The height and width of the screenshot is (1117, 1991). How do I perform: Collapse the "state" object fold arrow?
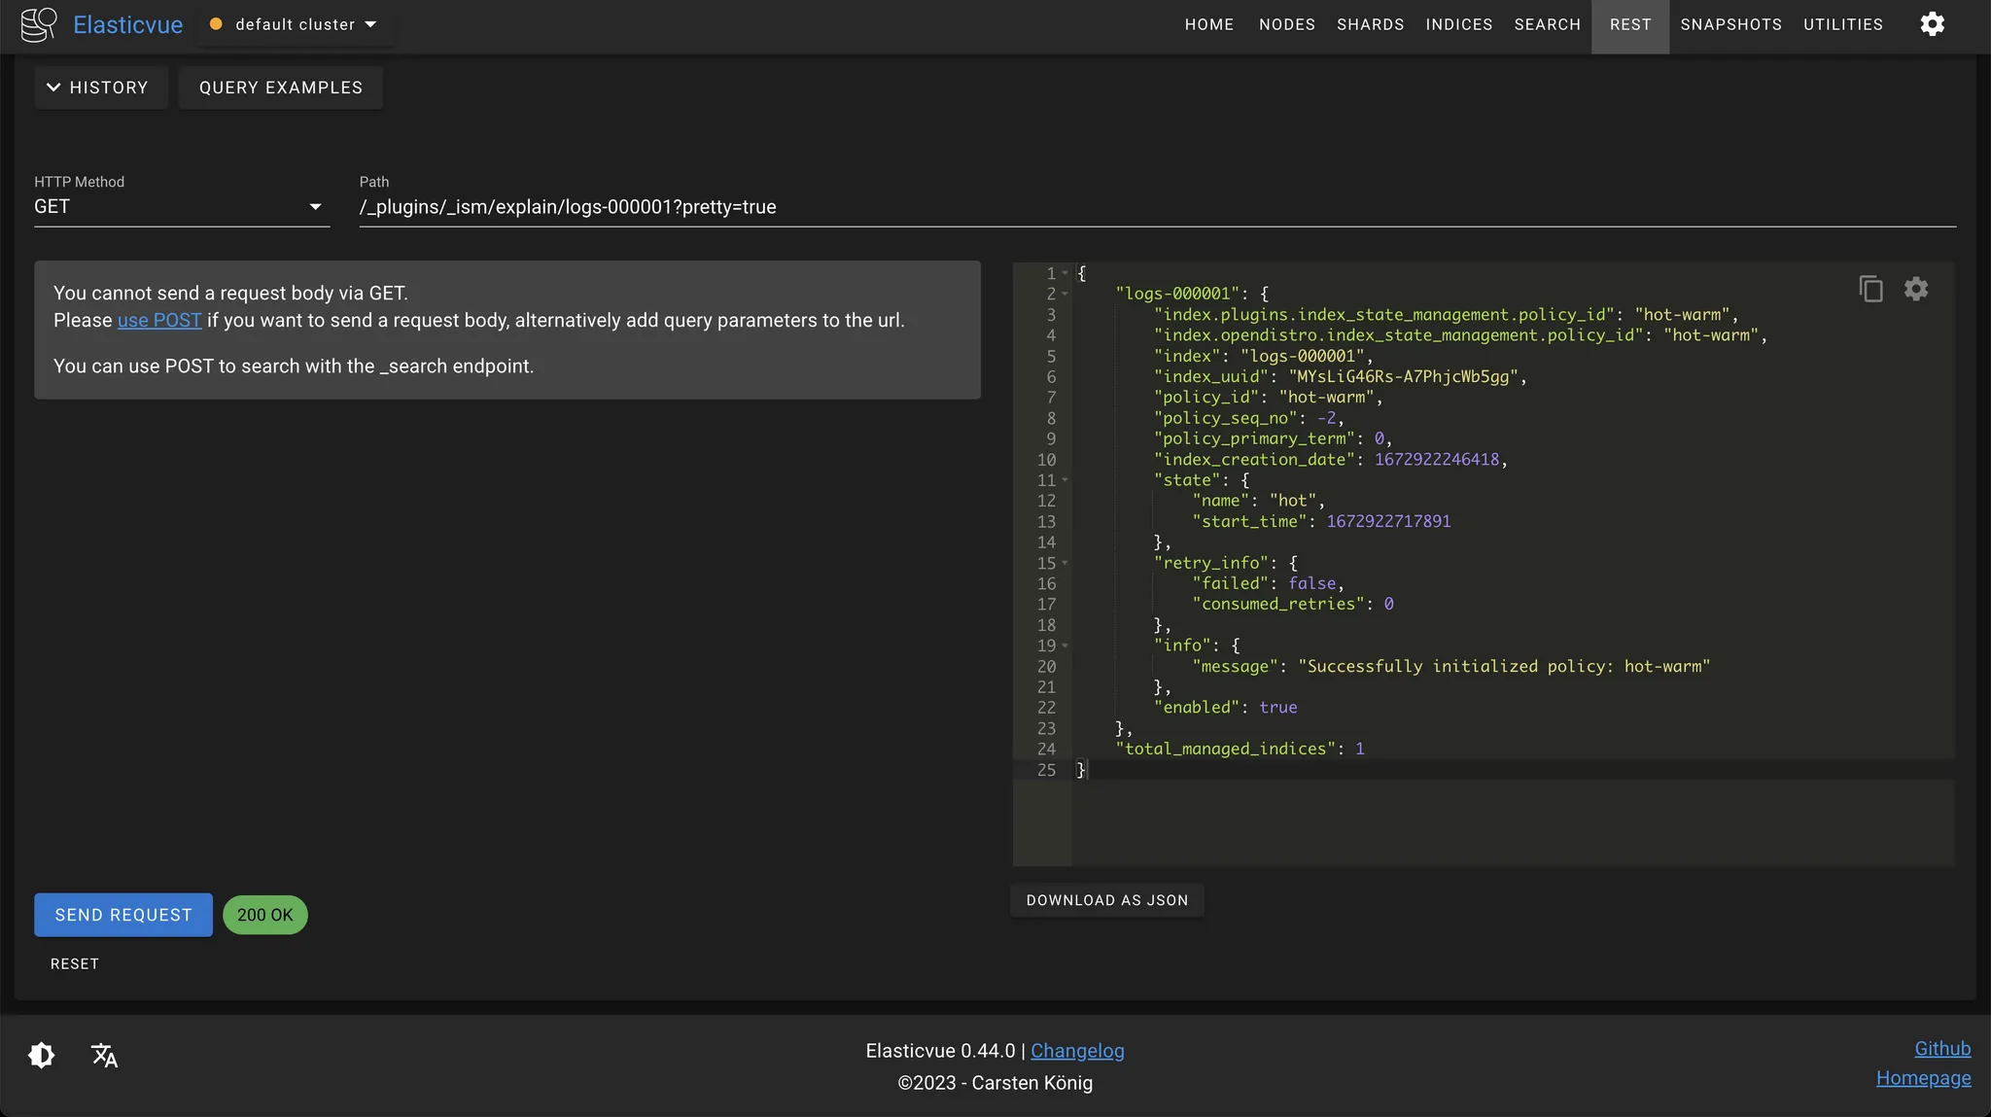tap(1065, 480)
